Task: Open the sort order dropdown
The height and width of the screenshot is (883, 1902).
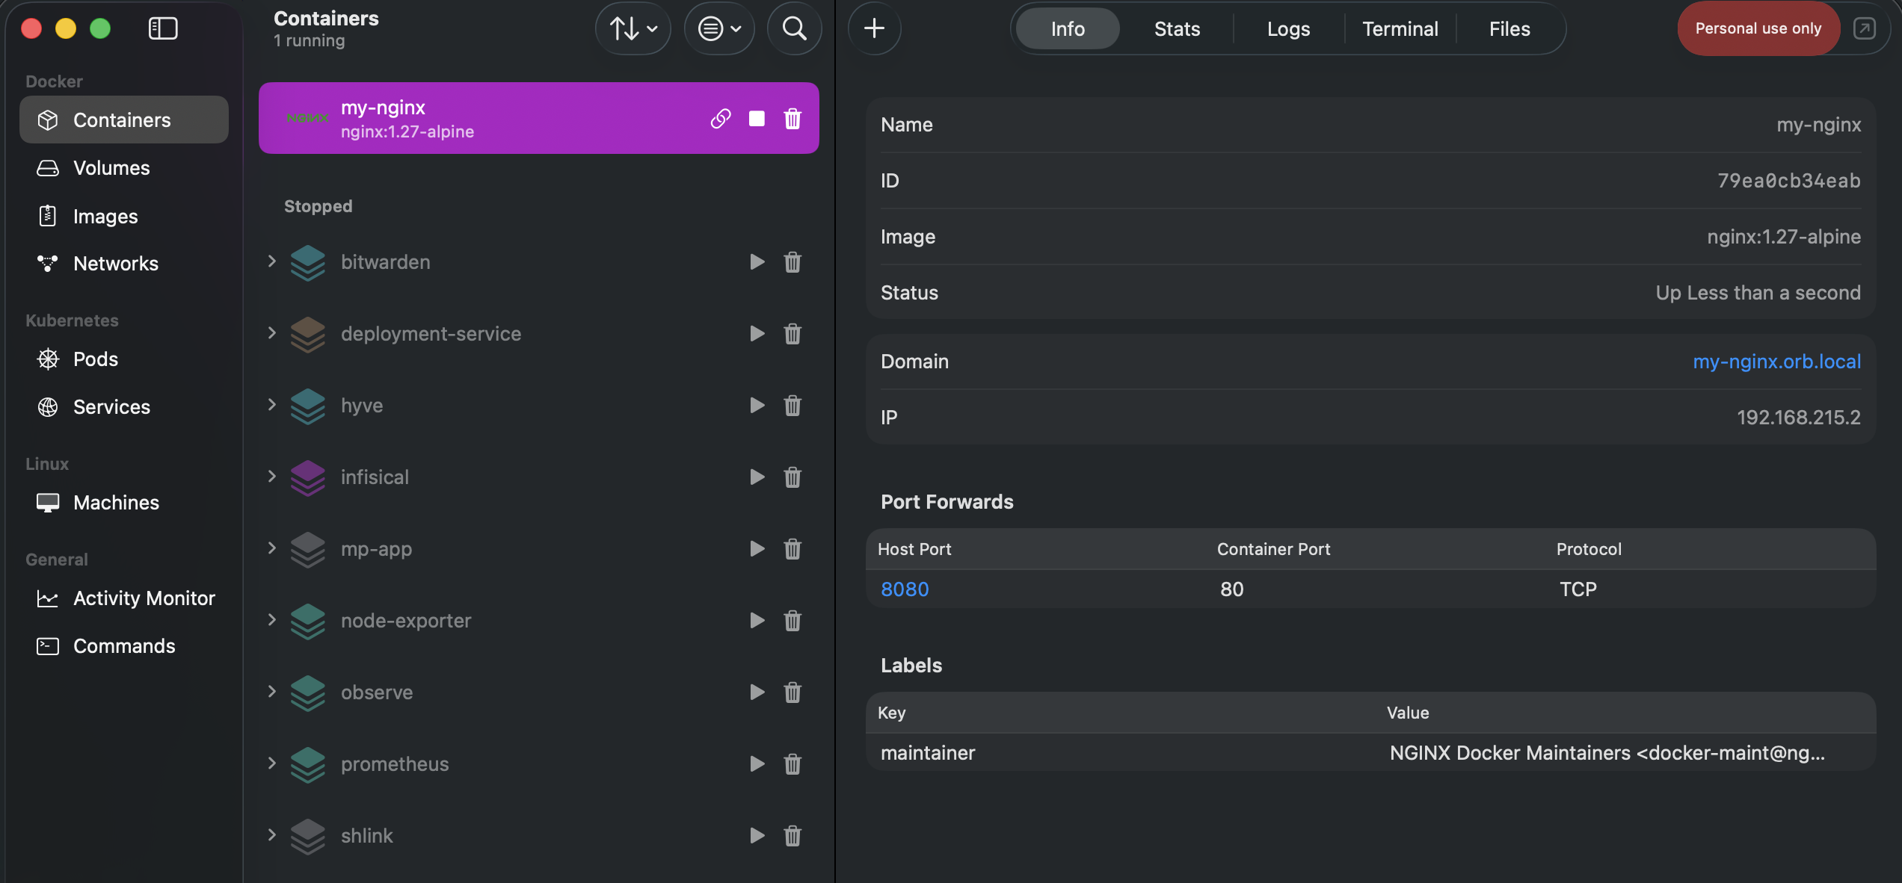Action: point(633,29)
